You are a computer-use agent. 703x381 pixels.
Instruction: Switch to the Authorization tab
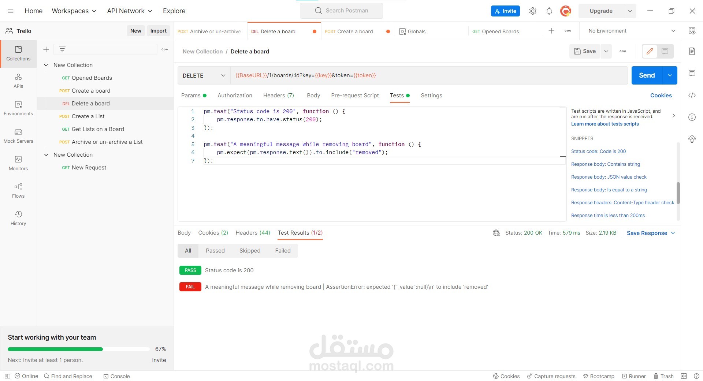click(x=235, y=96)
